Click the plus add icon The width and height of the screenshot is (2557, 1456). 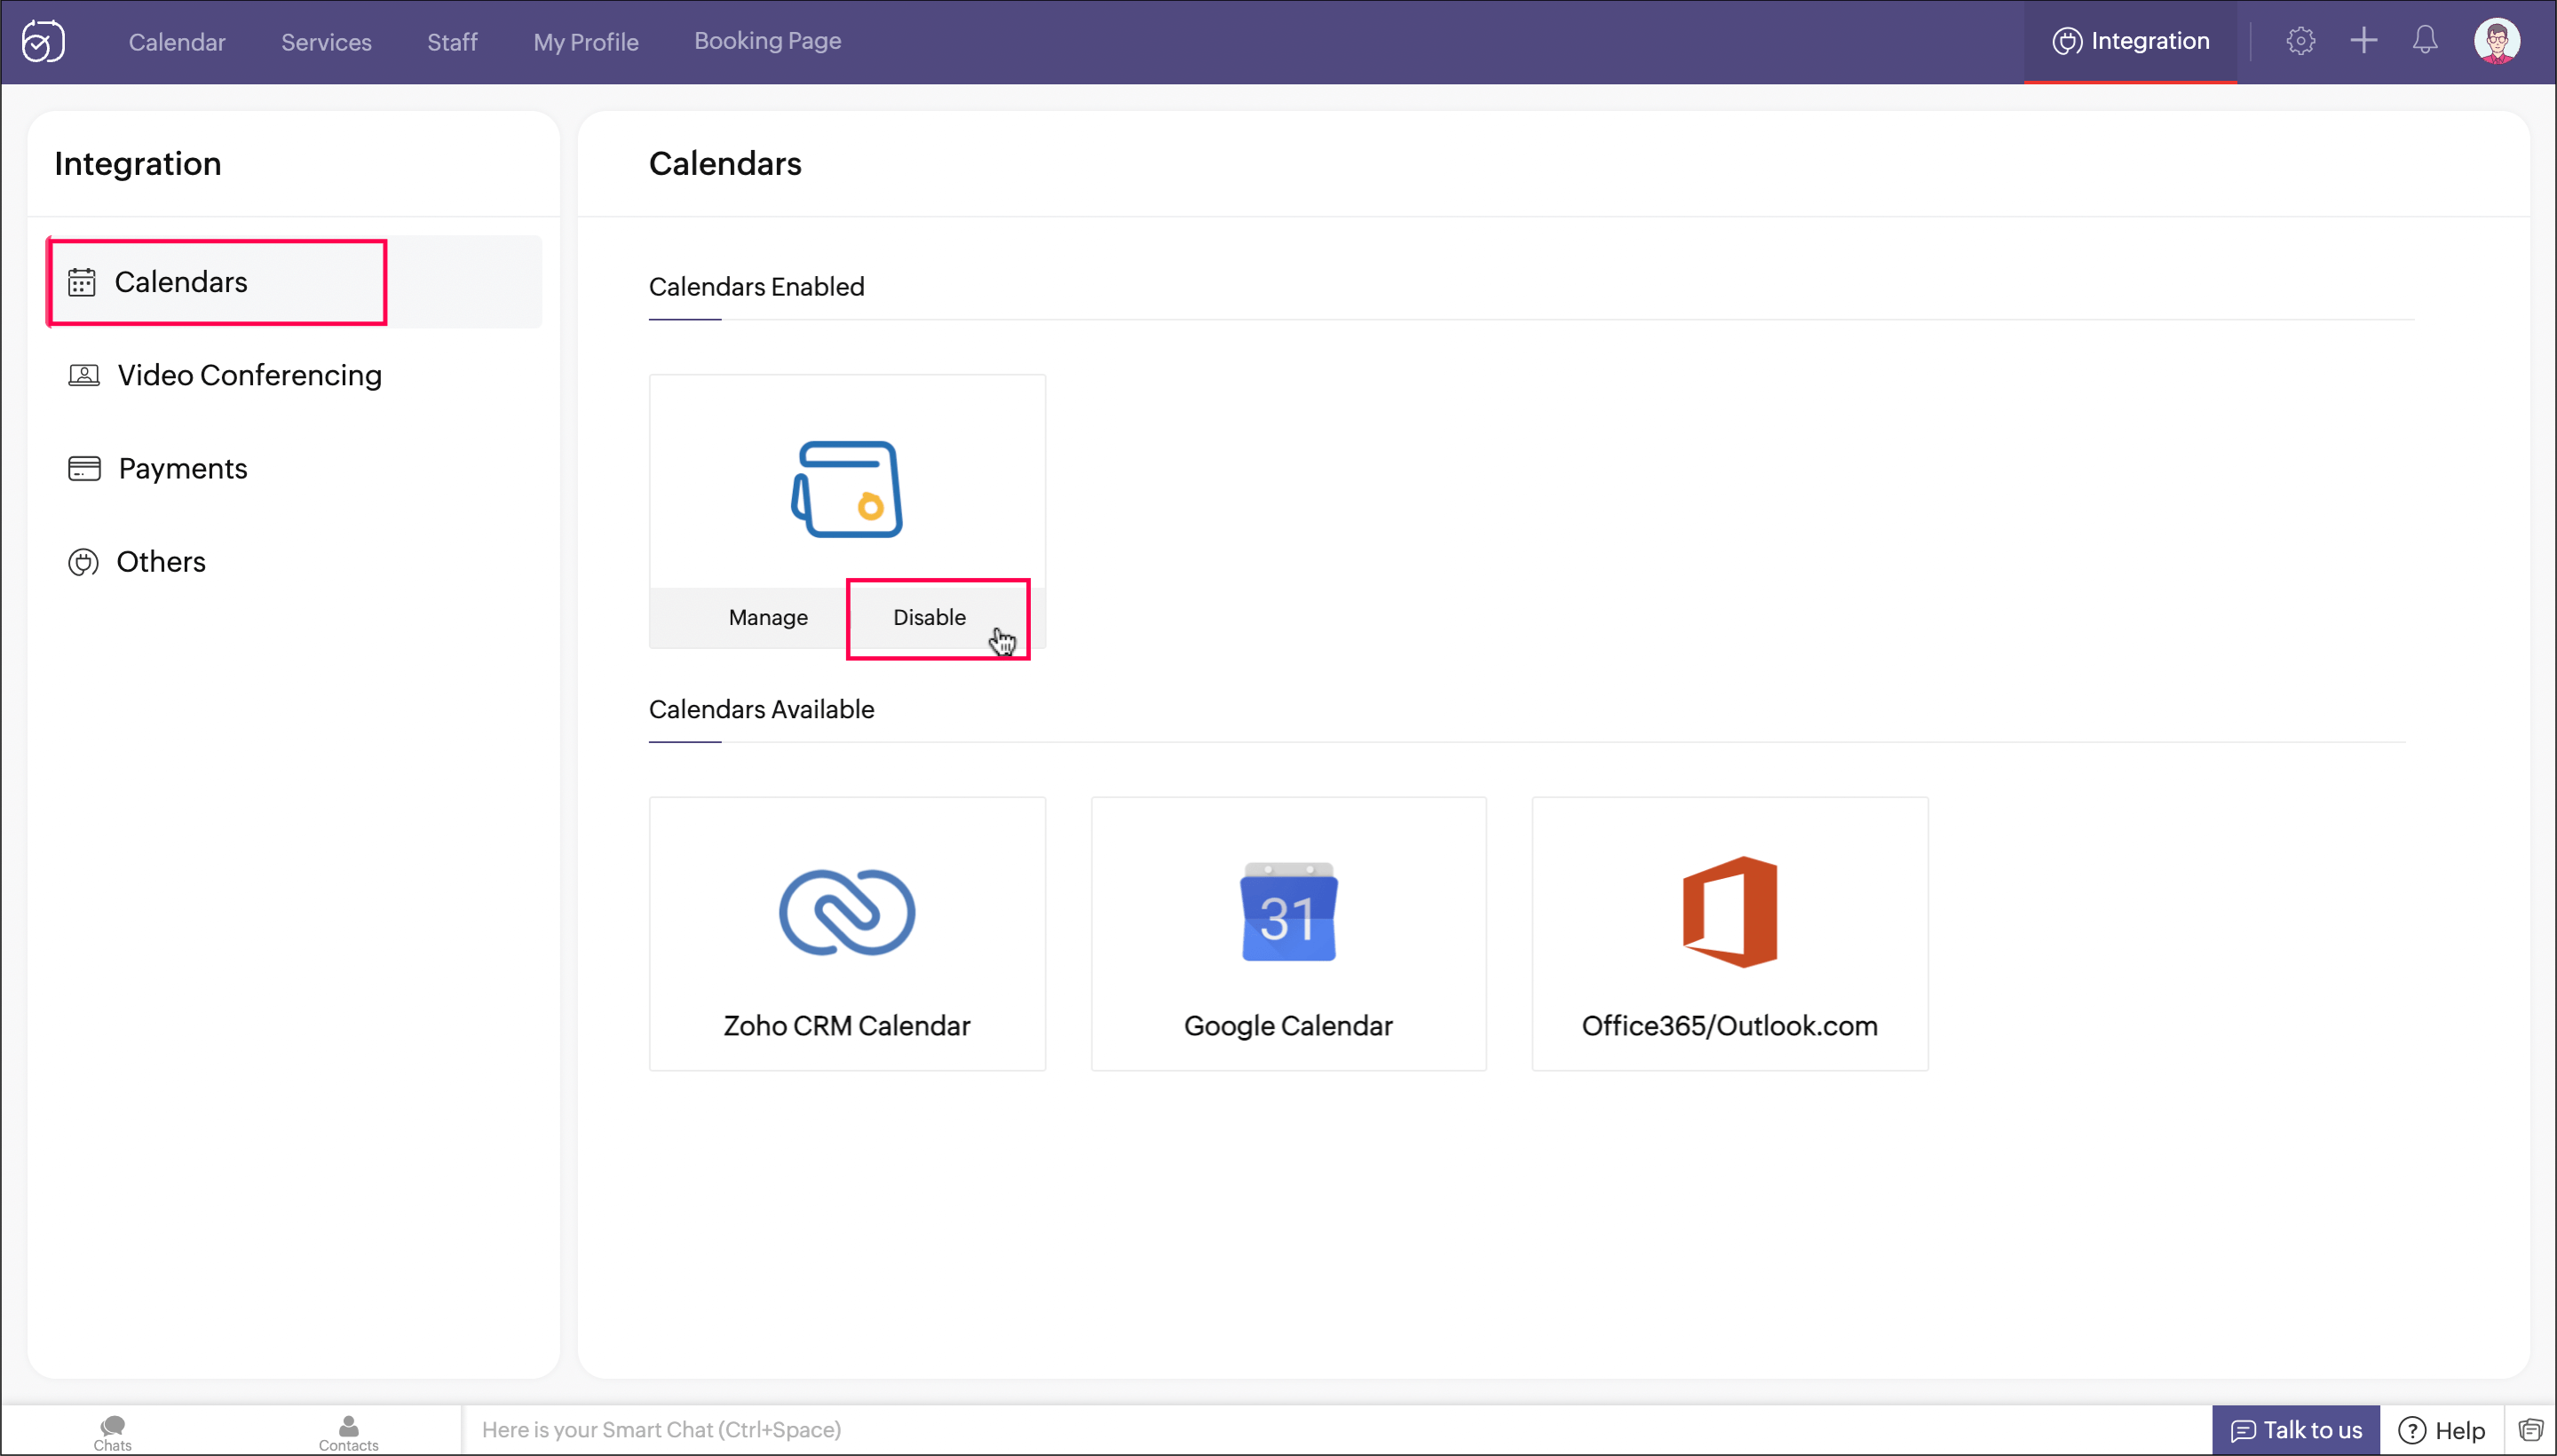pyautogui.click(x=2363, y=41)
